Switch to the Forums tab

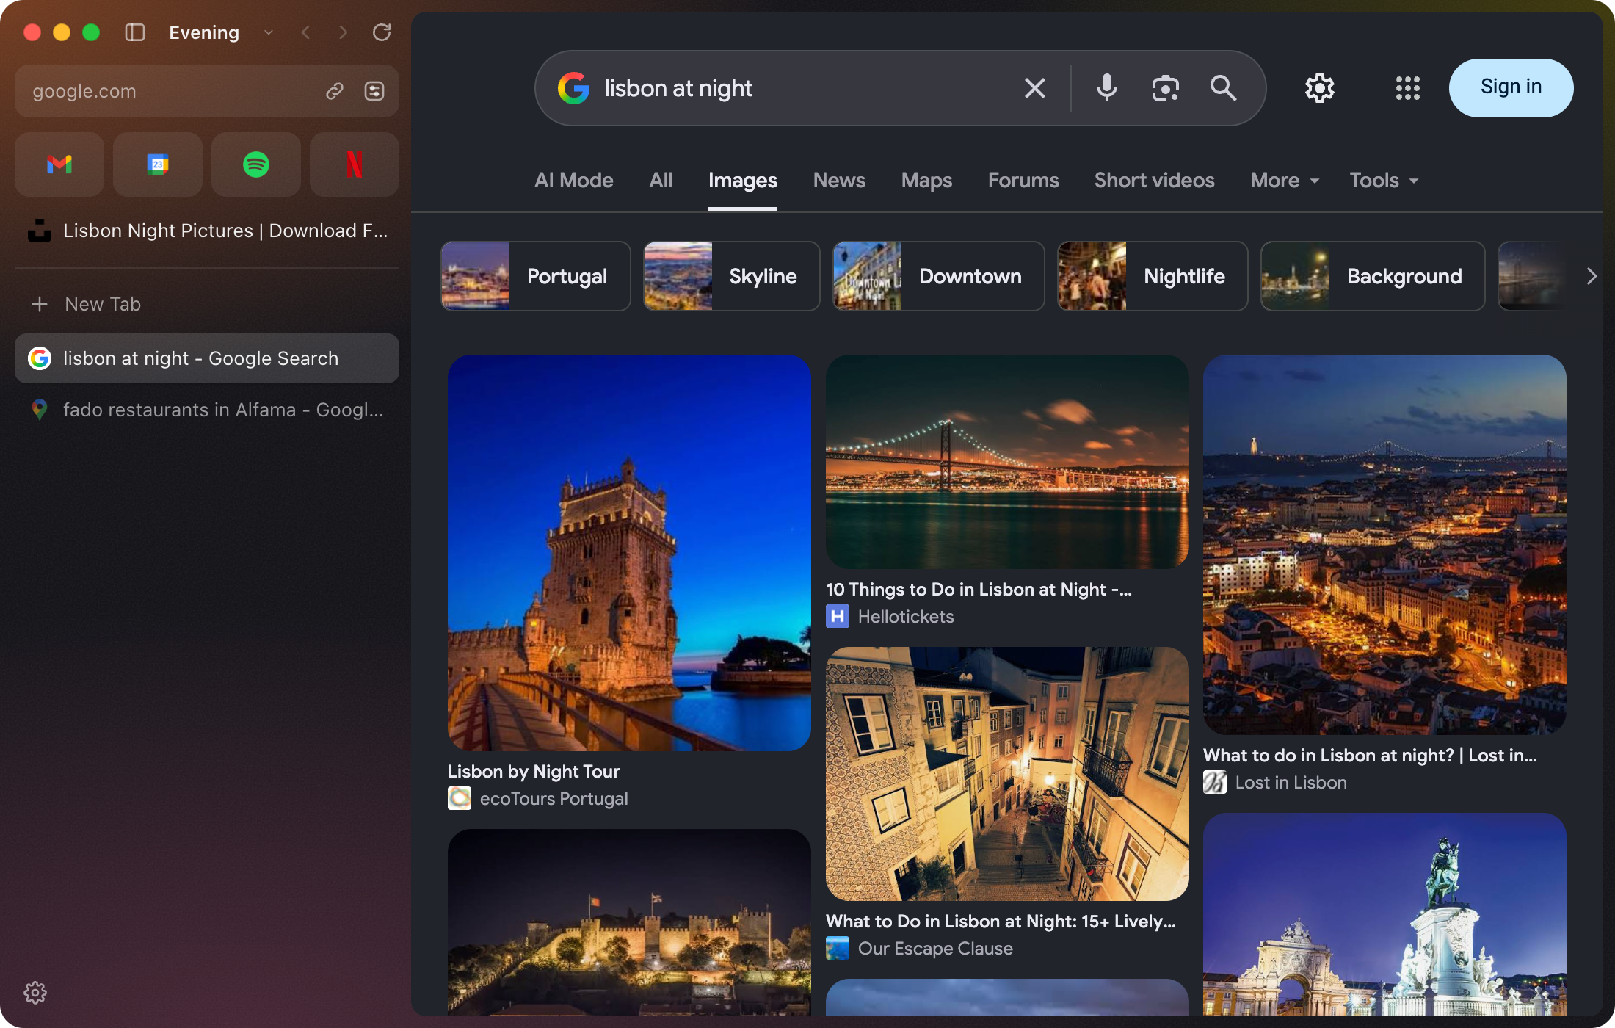click(x=1023, y=181)
